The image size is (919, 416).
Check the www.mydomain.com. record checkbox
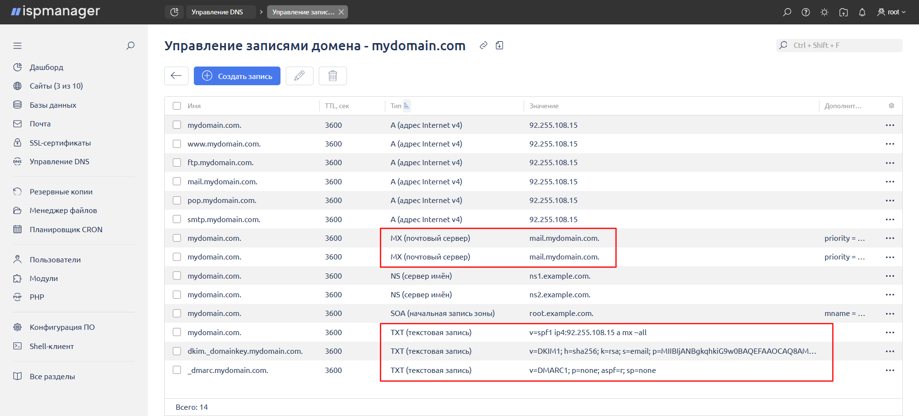click(177, 144)
